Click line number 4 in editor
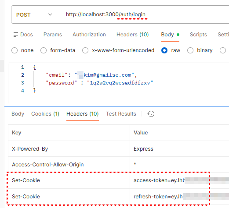 pyautogui.click(x=22, y=91)
